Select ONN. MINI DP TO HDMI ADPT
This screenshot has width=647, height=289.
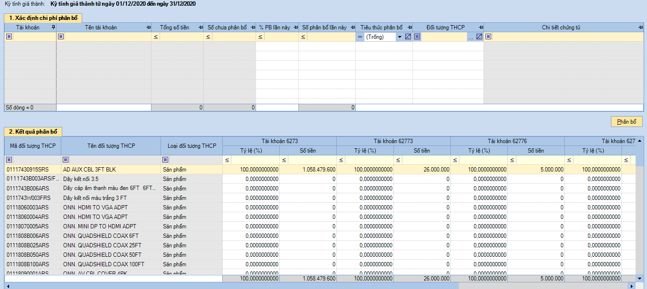[x=111, y=226]
